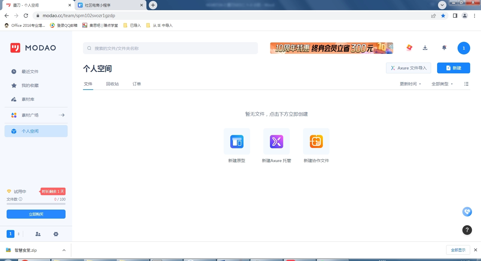Open settings gear in sidebar footer
The height and width of the screenshot is (261, 481).
click(56, 234)
